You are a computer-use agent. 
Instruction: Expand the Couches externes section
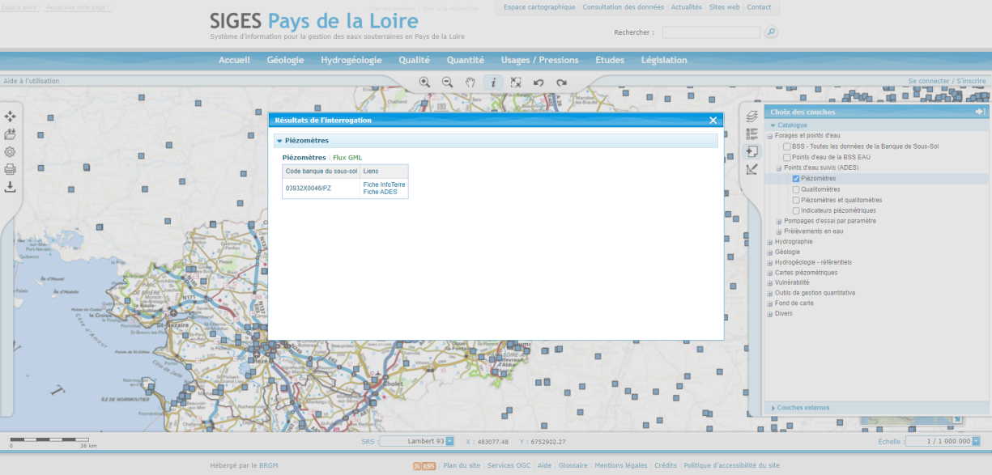[x=803, y=408]
